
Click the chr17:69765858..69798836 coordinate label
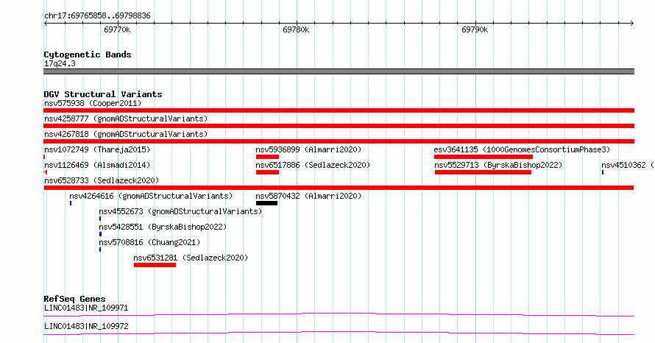click(97, 15)
